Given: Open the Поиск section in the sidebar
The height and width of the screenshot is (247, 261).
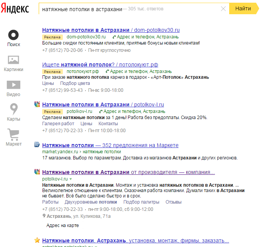Looking at the screenshot, I should point(13,38).
